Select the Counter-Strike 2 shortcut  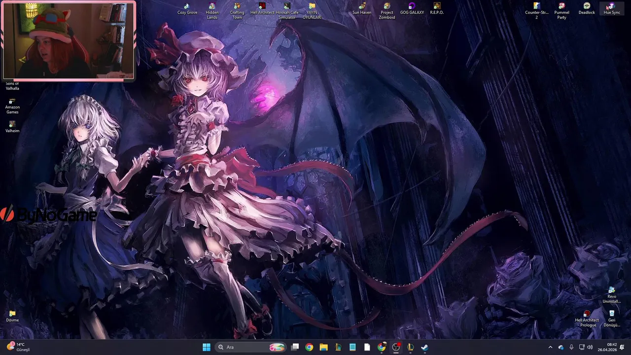pos(537,11)
